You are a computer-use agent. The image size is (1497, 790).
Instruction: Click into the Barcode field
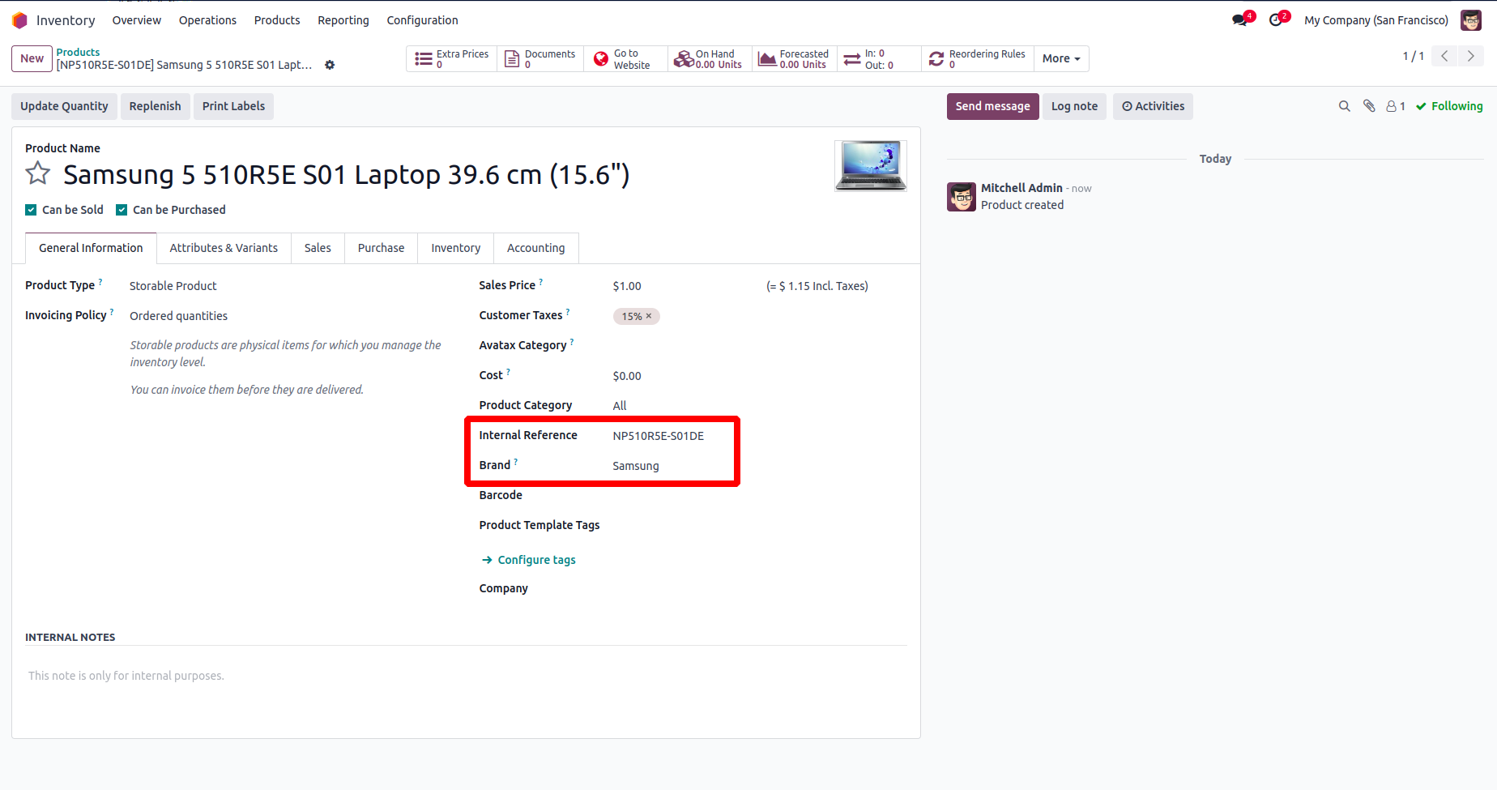(x=759, y=496)
